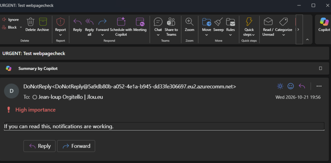
Task: Click the Report shield icon
Action: pos(60,22)
